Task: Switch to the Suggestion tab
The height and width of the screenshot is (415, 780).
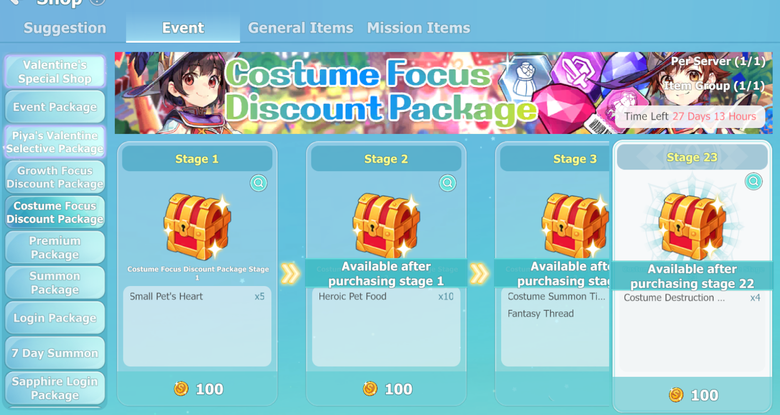Action: (x=65, y=28)
